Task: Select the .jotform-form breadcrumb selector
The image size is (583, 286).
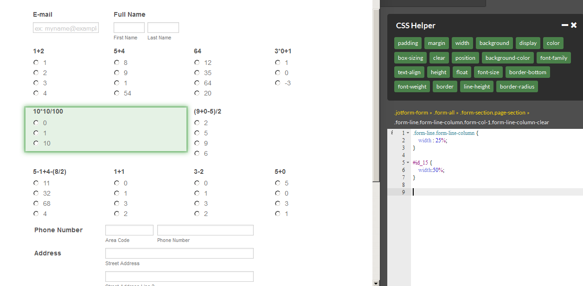Action: click(411, 113)
